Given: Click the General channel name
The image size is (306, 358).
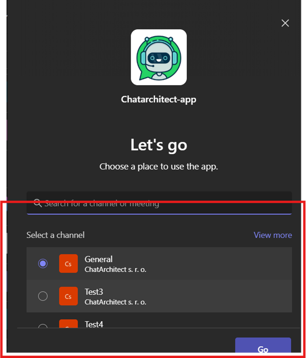Looking at the screenshot, I should tap(98, 259).
